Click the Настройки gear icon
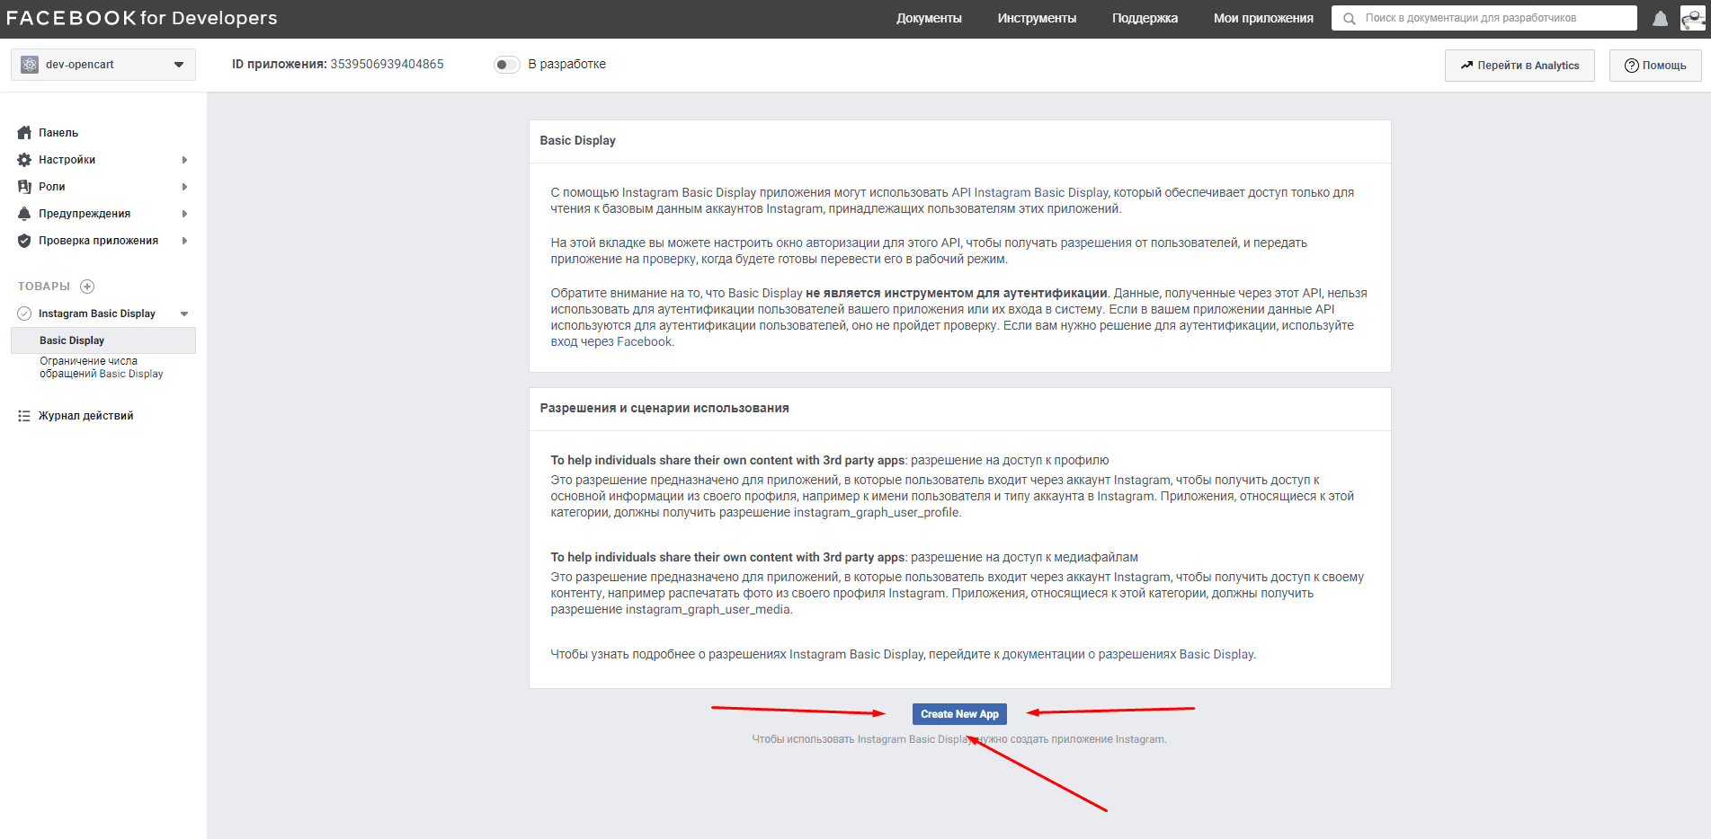The width and height of the screenshot is (1711, 839). (24, 160)
